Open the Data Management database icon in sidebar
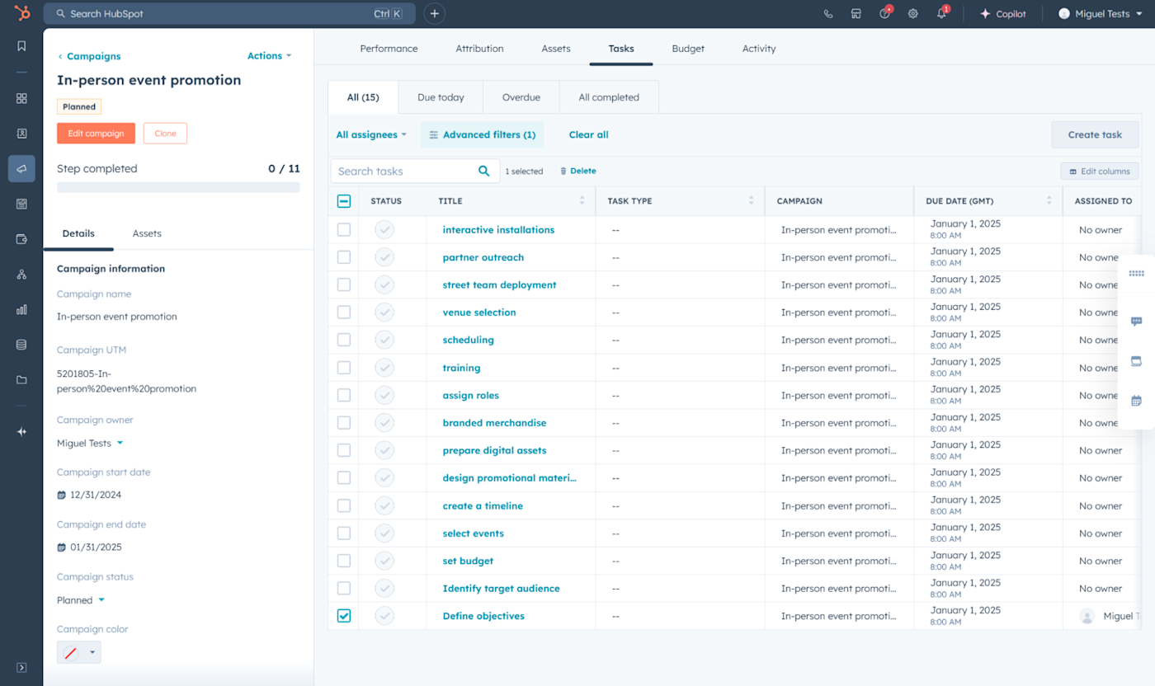The width and height of the screenshot is (1155, 686). pyautogui.click(x=21, y=345)
